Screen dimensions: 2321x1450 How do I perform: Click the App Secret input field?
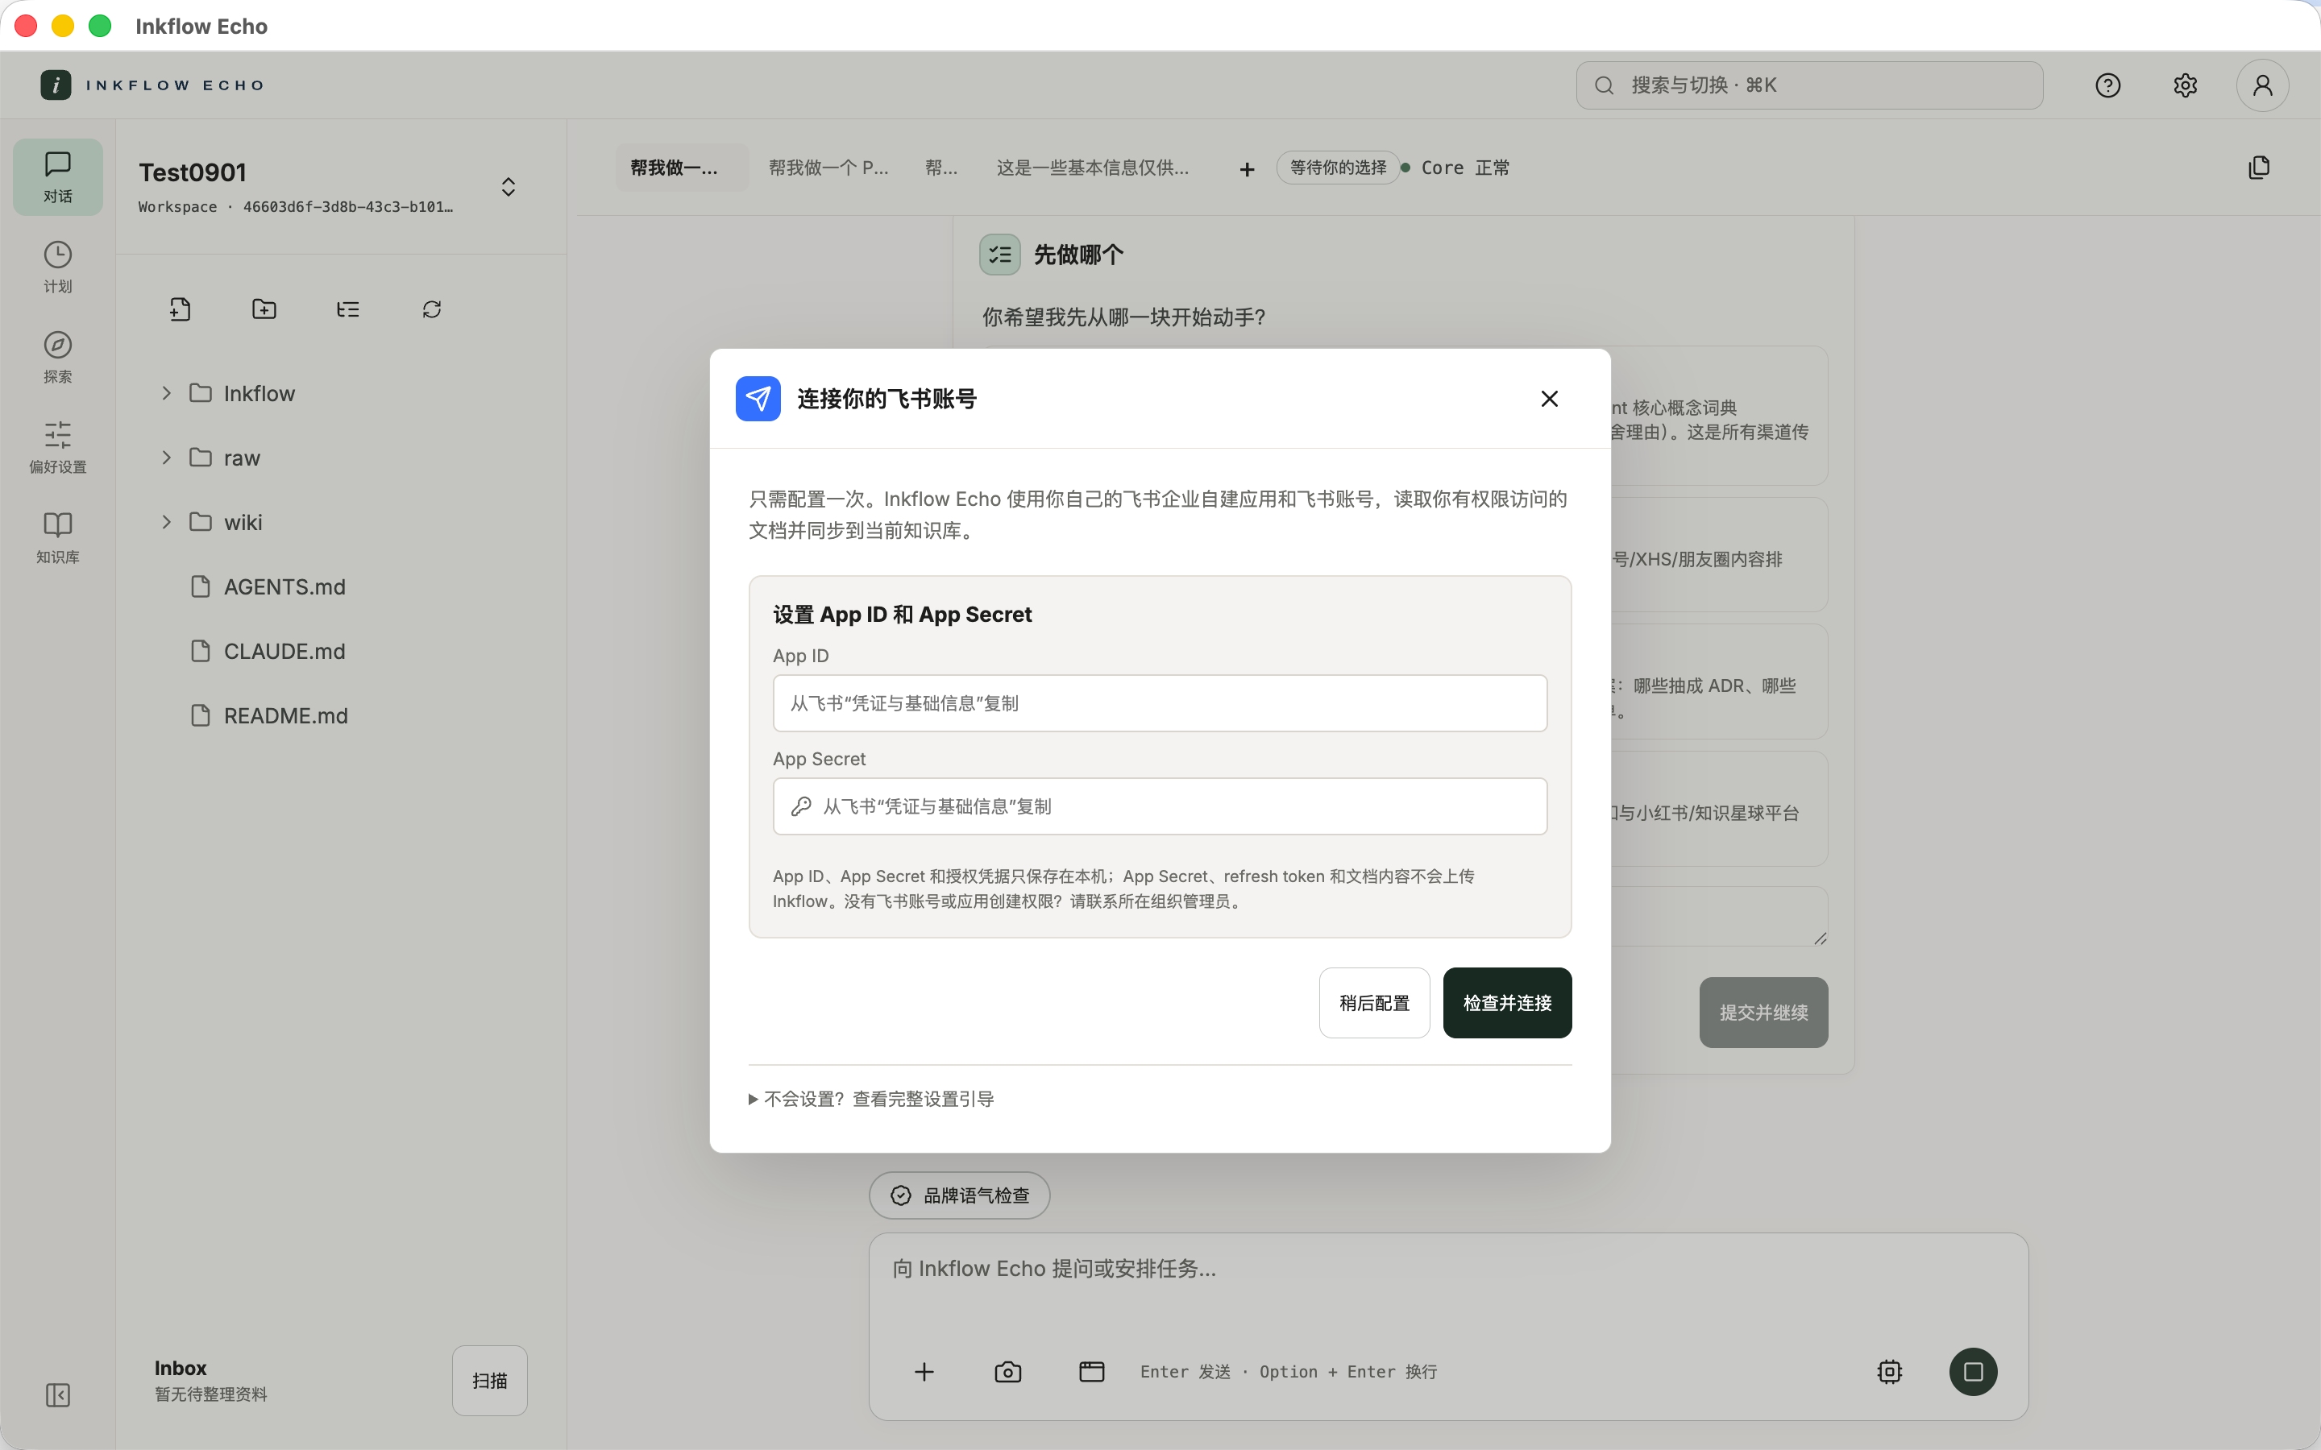pyautogui.click(x=1160, y=806)
